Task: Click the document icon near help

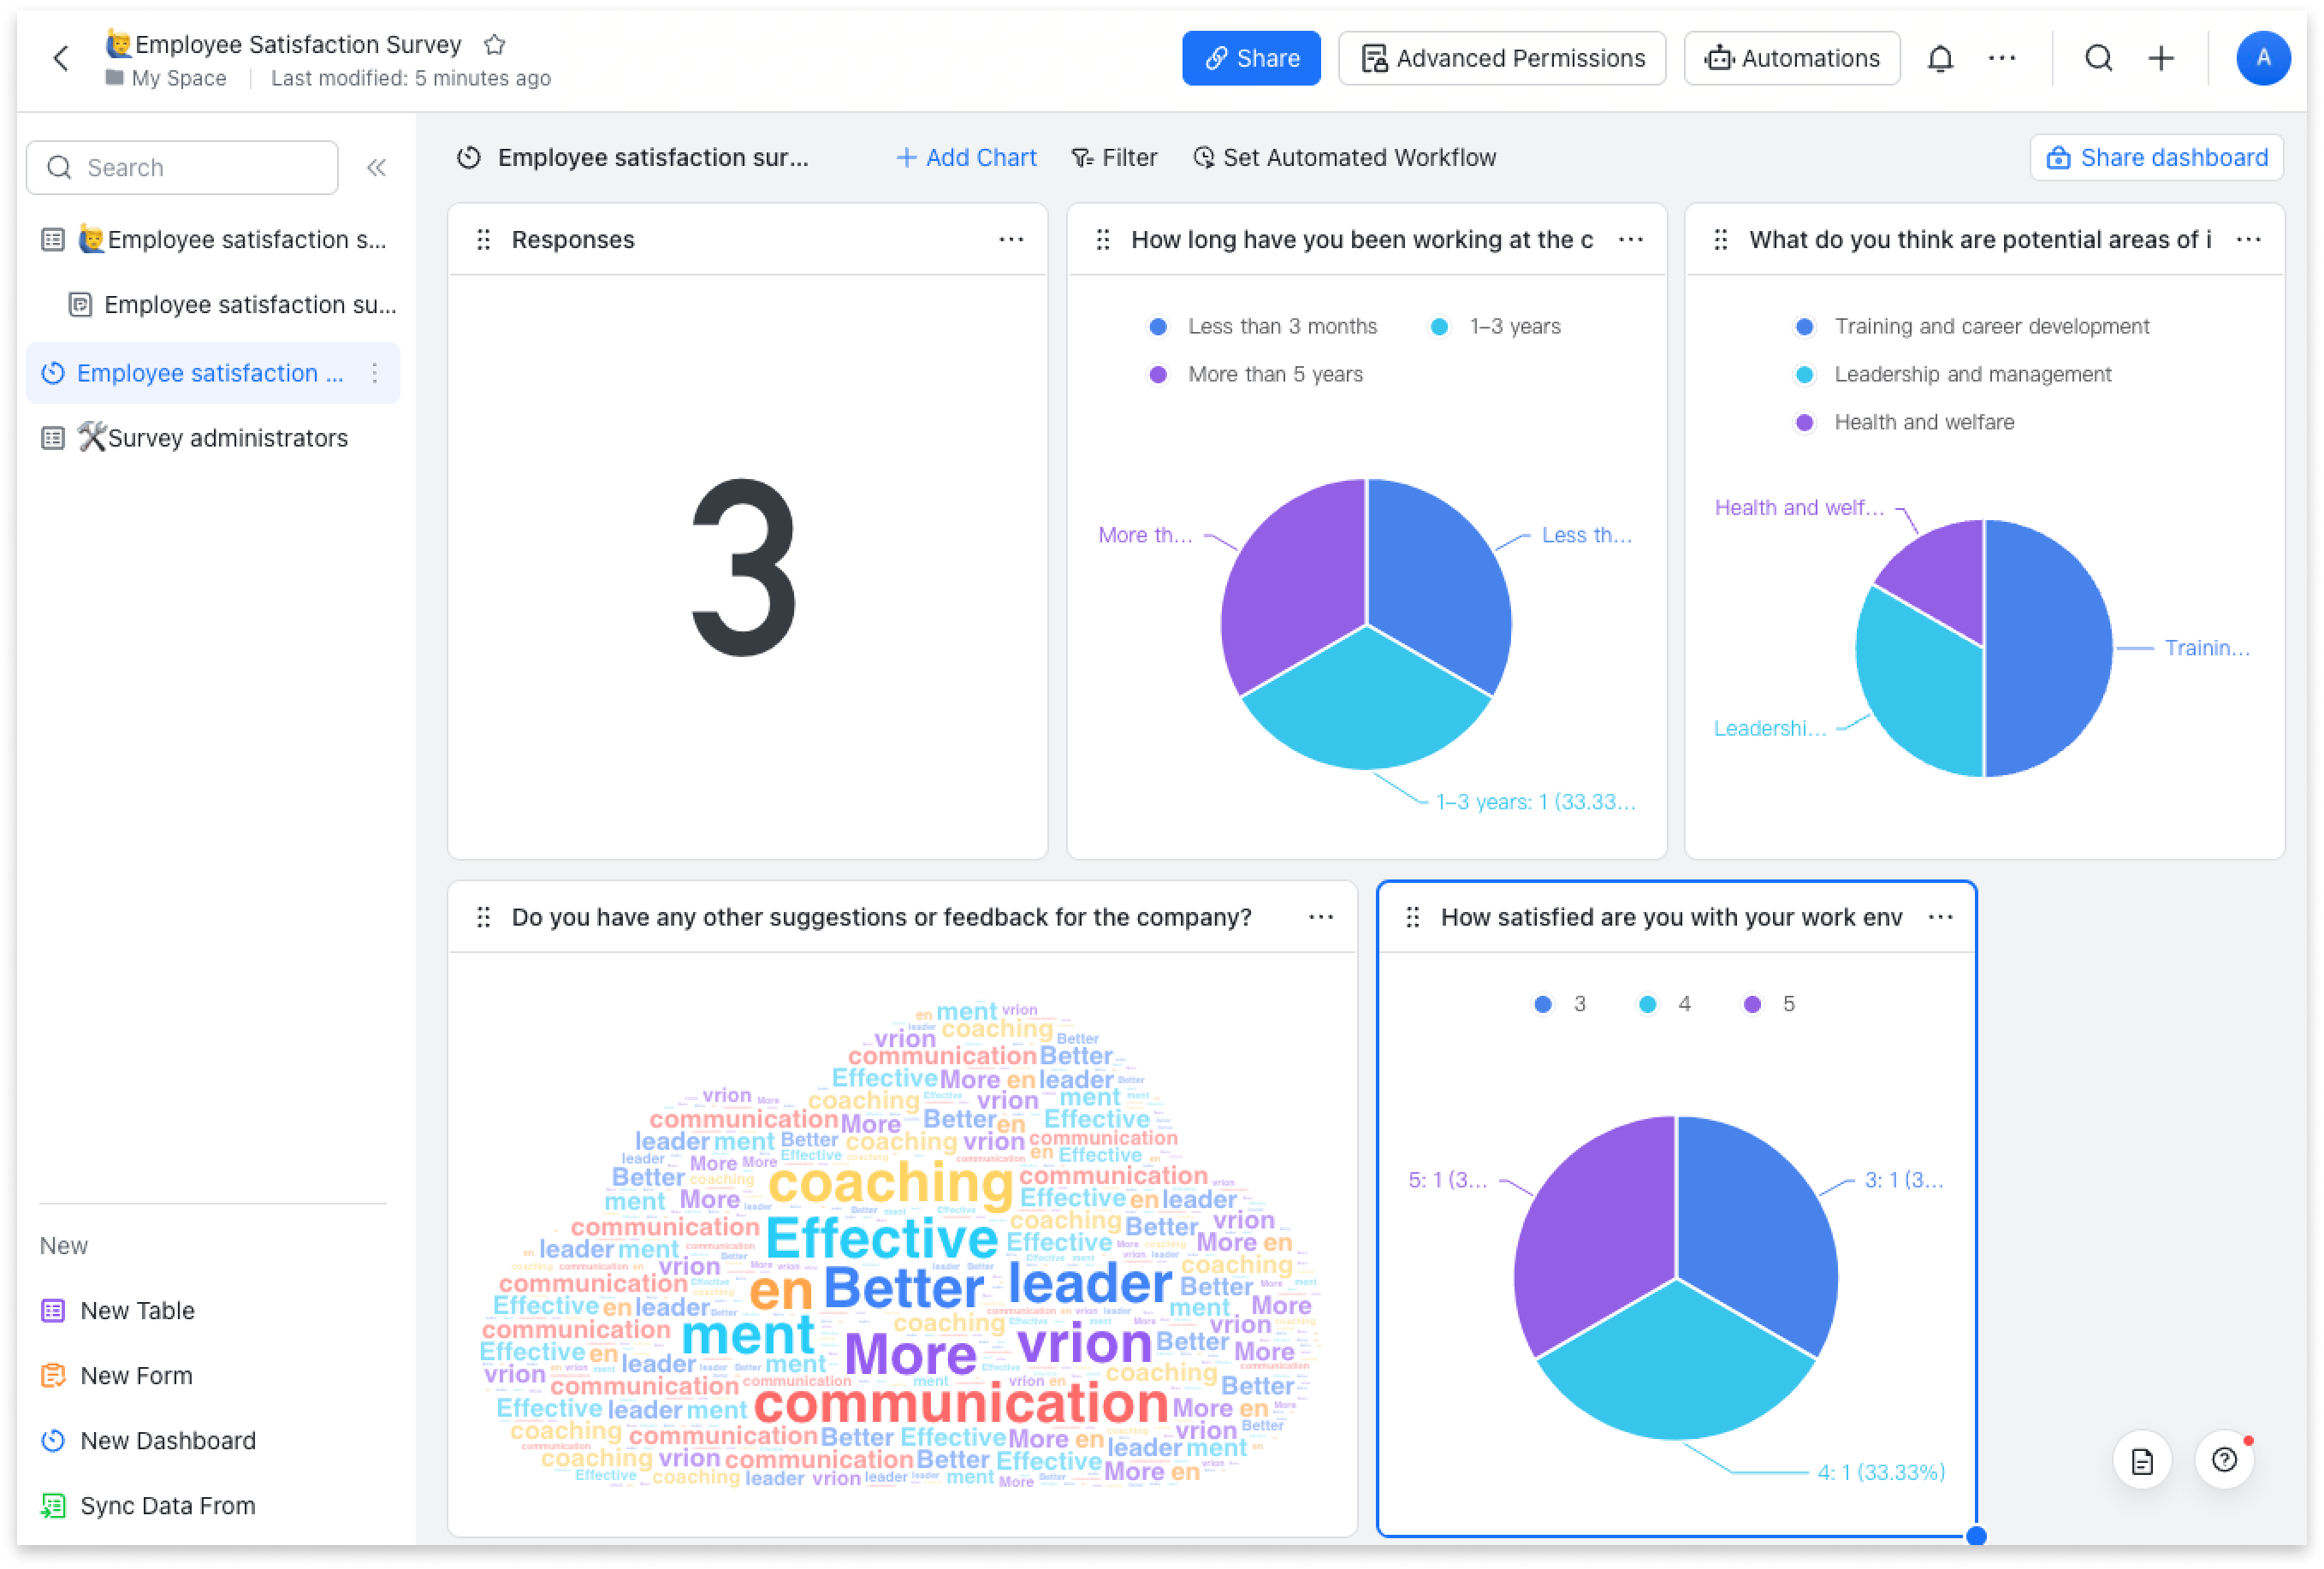Action: (2141, 1460)
